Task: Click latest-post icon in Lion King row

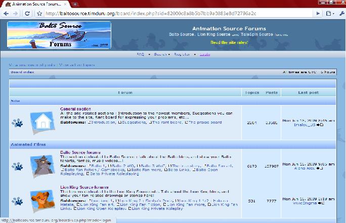Action: tap(321, 203)
